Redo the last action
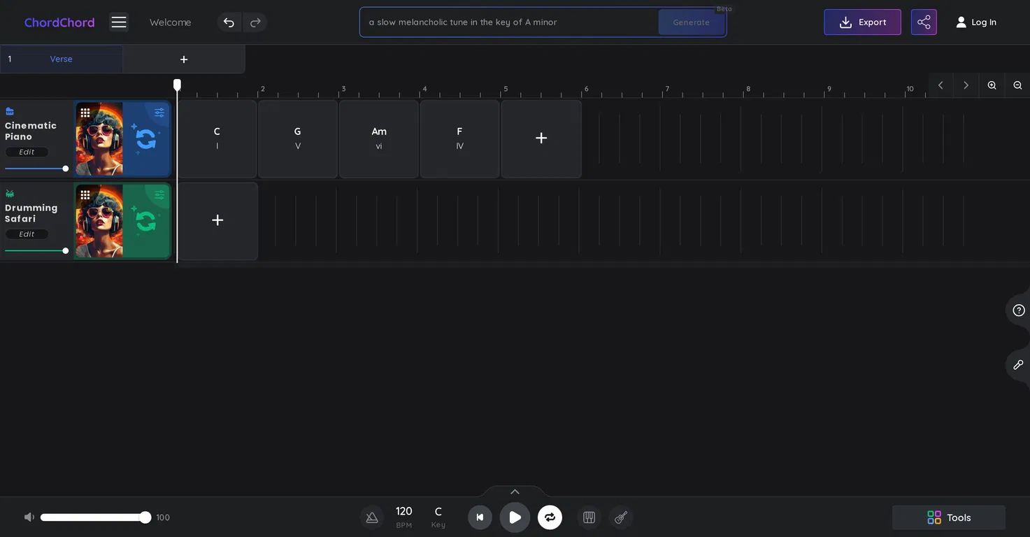This screenshot has width=1030, height=537. coord(255,22)
